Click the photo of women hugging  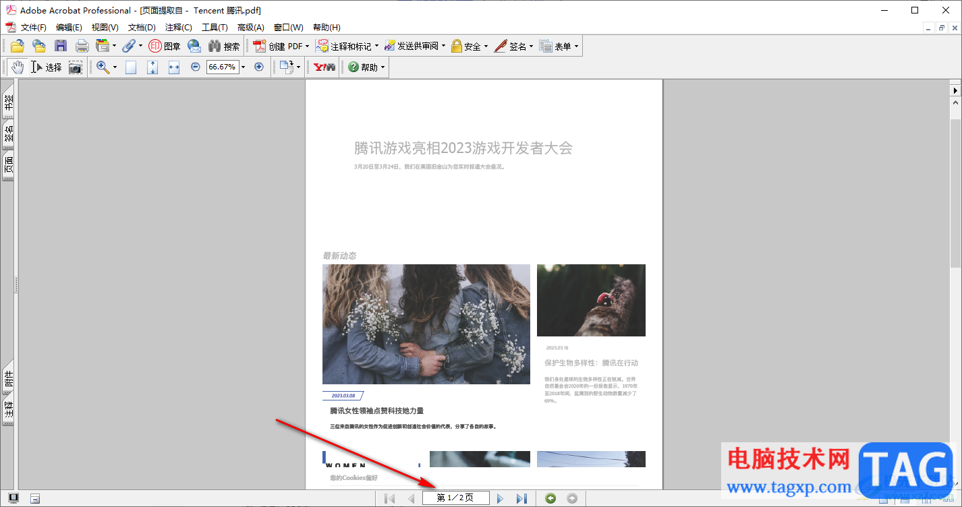[426, 324]
